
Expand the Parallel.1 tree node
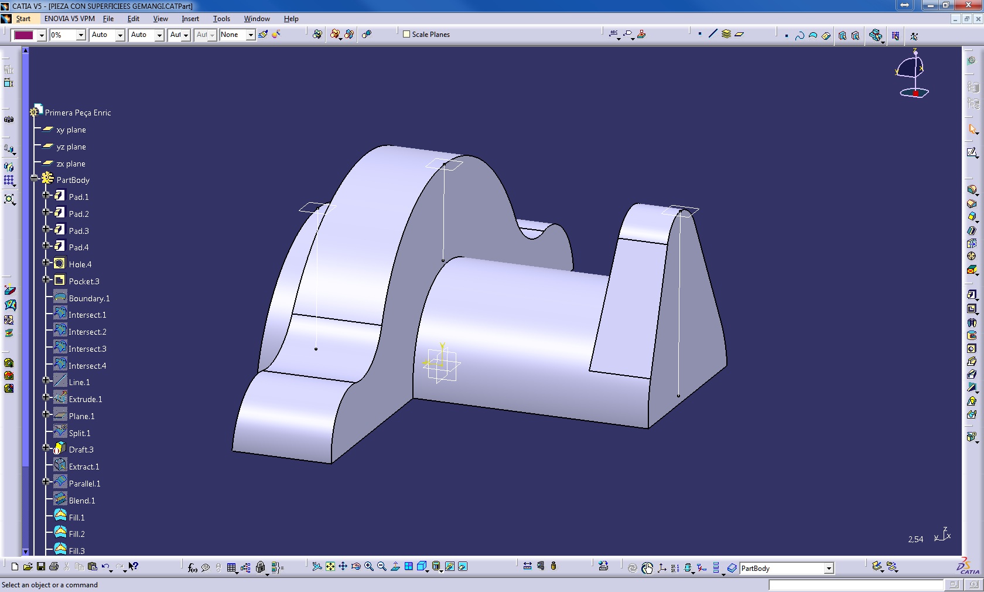pyautogui.click(x=46, y=482)
